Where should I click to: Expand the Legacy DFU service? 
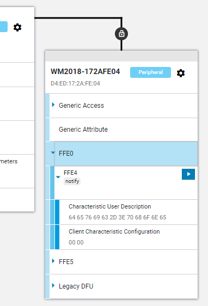coord(53,285)
